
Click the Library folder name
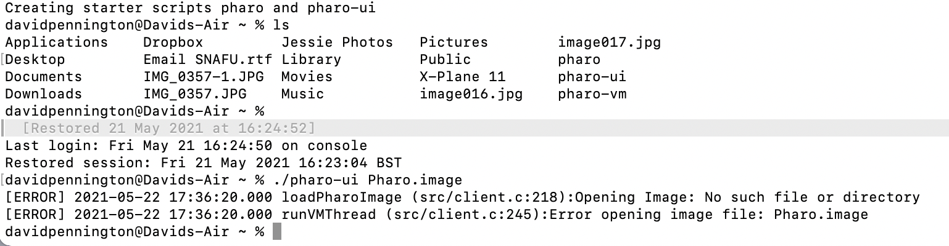coord(311,60)
